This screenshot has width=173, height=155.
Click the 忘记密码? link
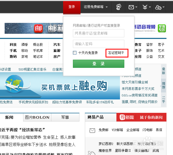(116, 53)
